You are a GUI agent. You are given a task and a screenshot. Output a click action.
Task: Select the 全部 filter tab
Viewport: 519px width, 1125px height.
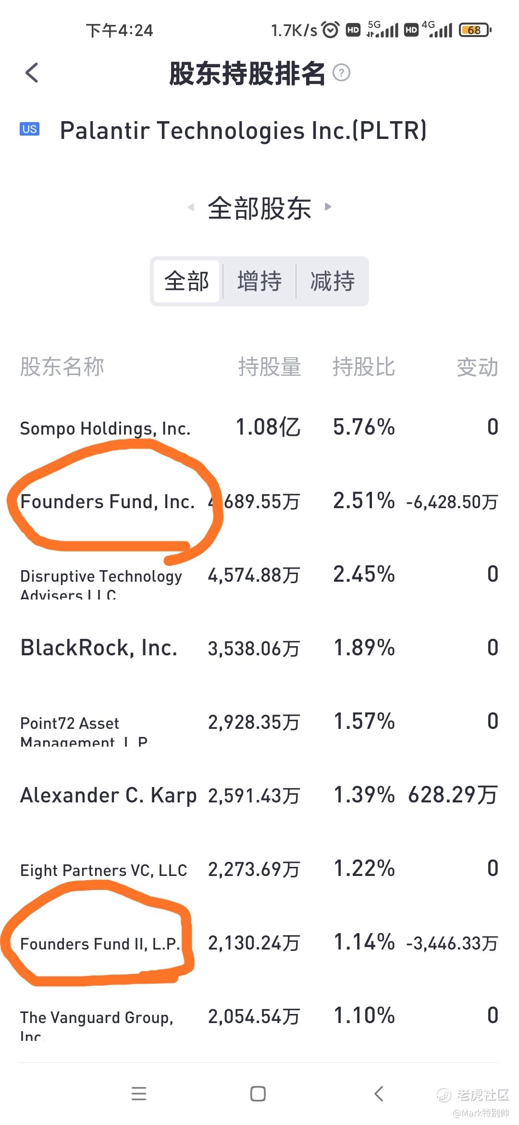click(186, 281)
